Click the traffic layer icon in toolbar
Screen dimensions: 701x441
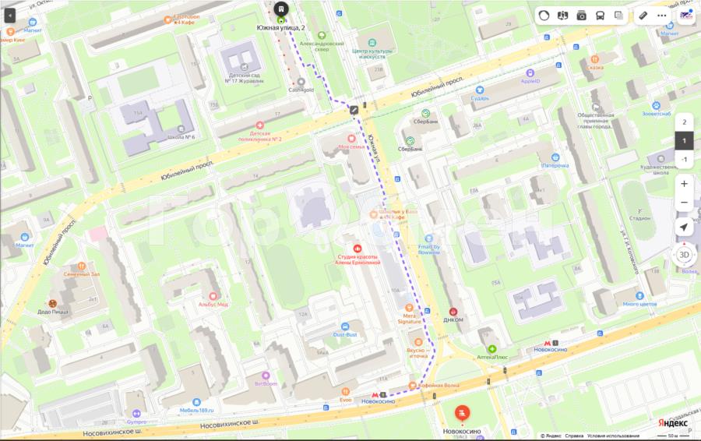[x=544, y=15]
